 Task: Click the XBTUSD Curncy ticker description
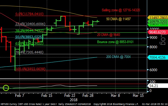coord(29,104)
